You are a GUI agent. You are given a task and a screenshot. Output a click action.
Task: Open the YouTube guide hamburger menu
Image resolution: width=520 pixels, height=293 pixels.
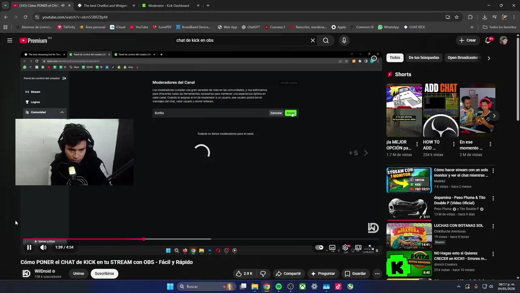tap(10, 40)
